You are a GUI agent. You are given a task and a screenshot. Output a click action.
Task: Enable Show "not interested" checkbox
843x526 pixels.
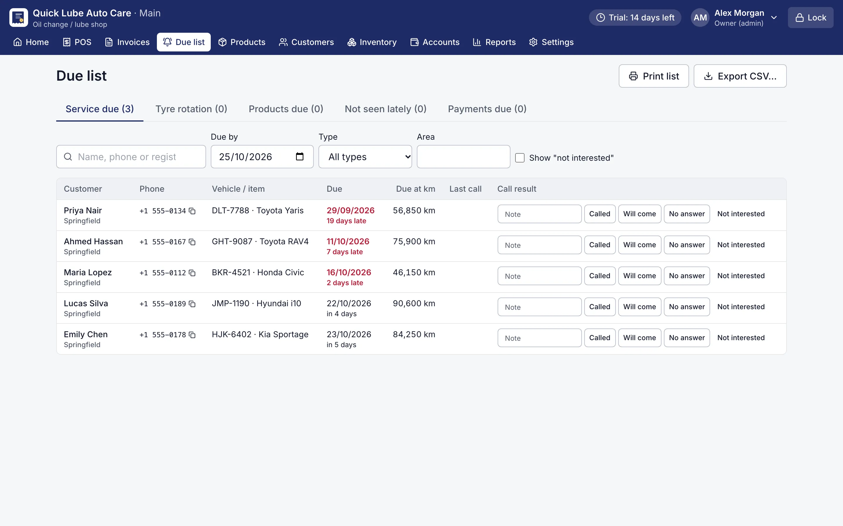click(520, 158)
